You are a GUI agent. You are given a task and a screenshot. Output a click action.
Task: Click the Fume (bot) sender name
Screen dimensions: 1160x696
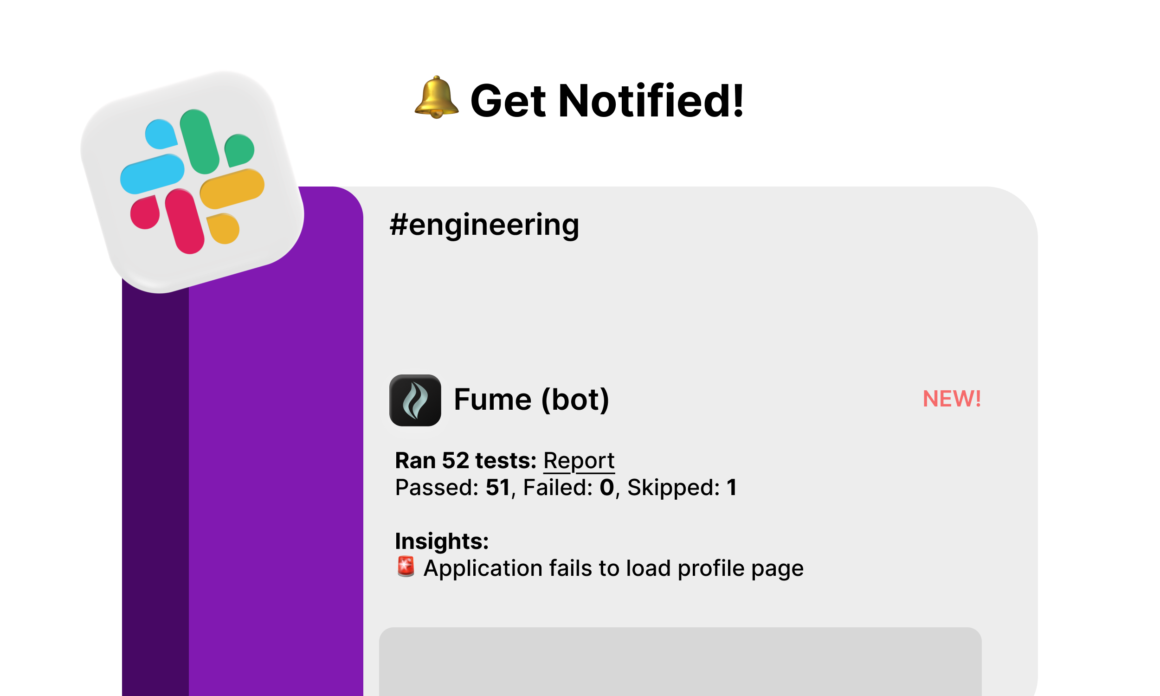pos(531,400)
